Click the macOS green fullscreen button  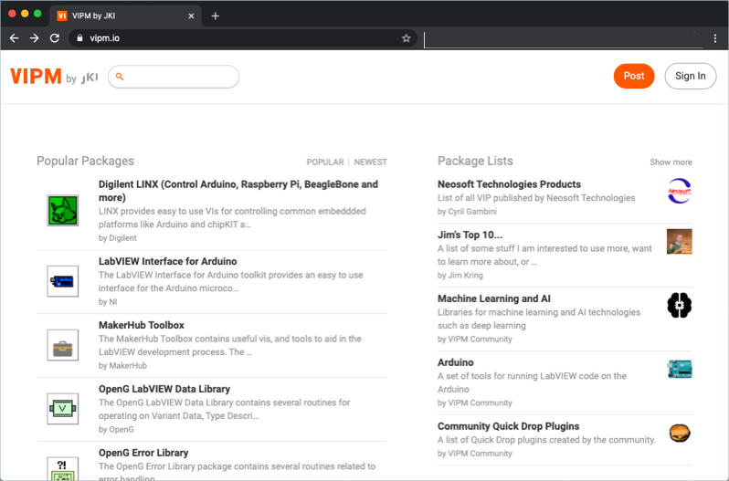pos(37,14)
